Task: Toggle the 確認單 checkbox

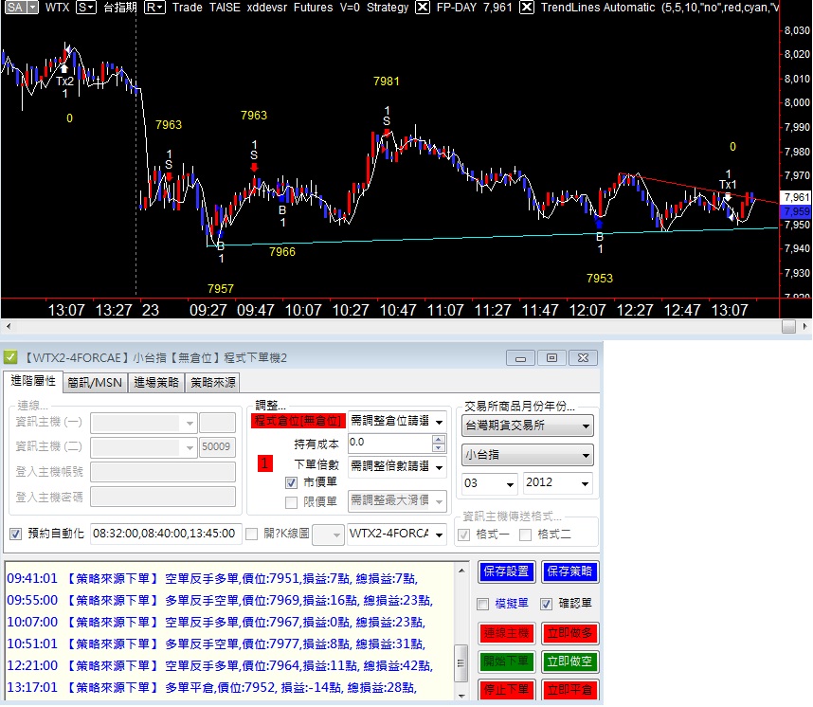Action: pos(546,604)
